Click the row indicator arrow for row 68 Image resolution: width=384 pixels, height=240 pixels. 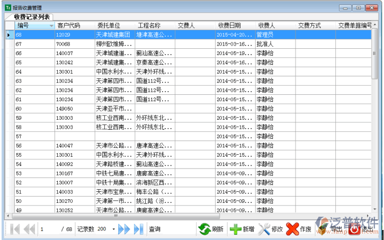[x=10, y=35]
